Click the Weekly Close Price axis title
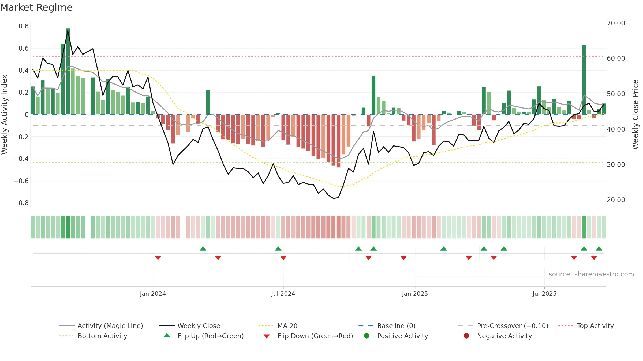 coord(635,114)
